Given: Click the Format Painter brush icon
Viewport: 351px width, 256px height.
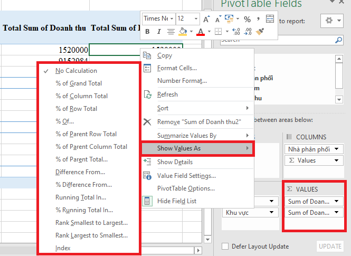Looking at the screenshot, I should point(260,32).
